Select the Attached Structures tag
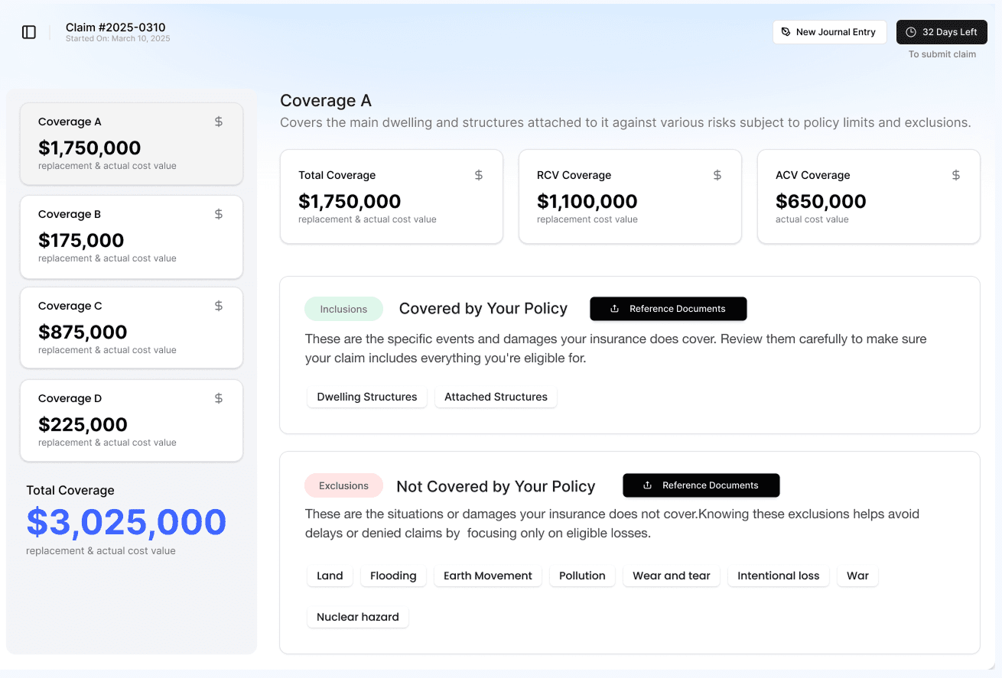Screen dimensions: 1002x678 (x=496, y=397)
